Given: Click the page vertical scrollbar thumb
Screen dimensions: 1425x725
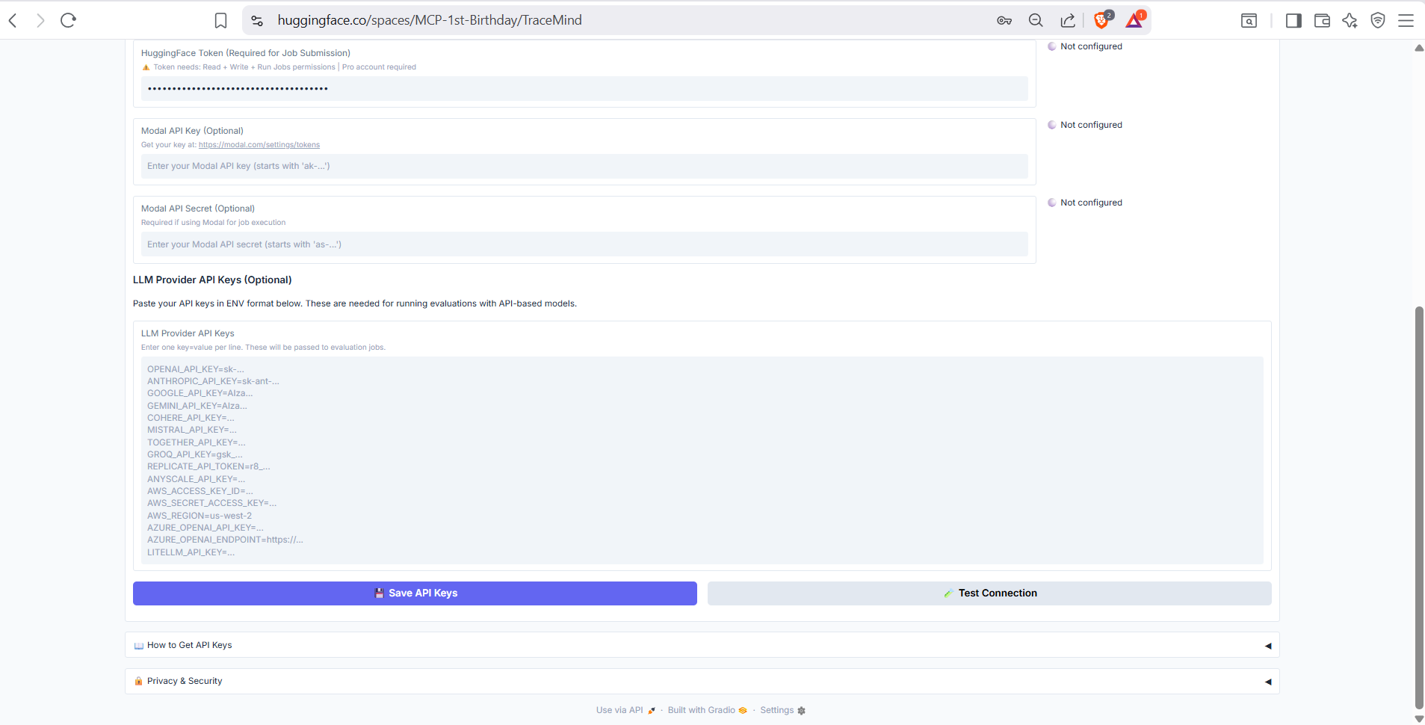Looking at the screenshot, I should (x=1419, y=507).
